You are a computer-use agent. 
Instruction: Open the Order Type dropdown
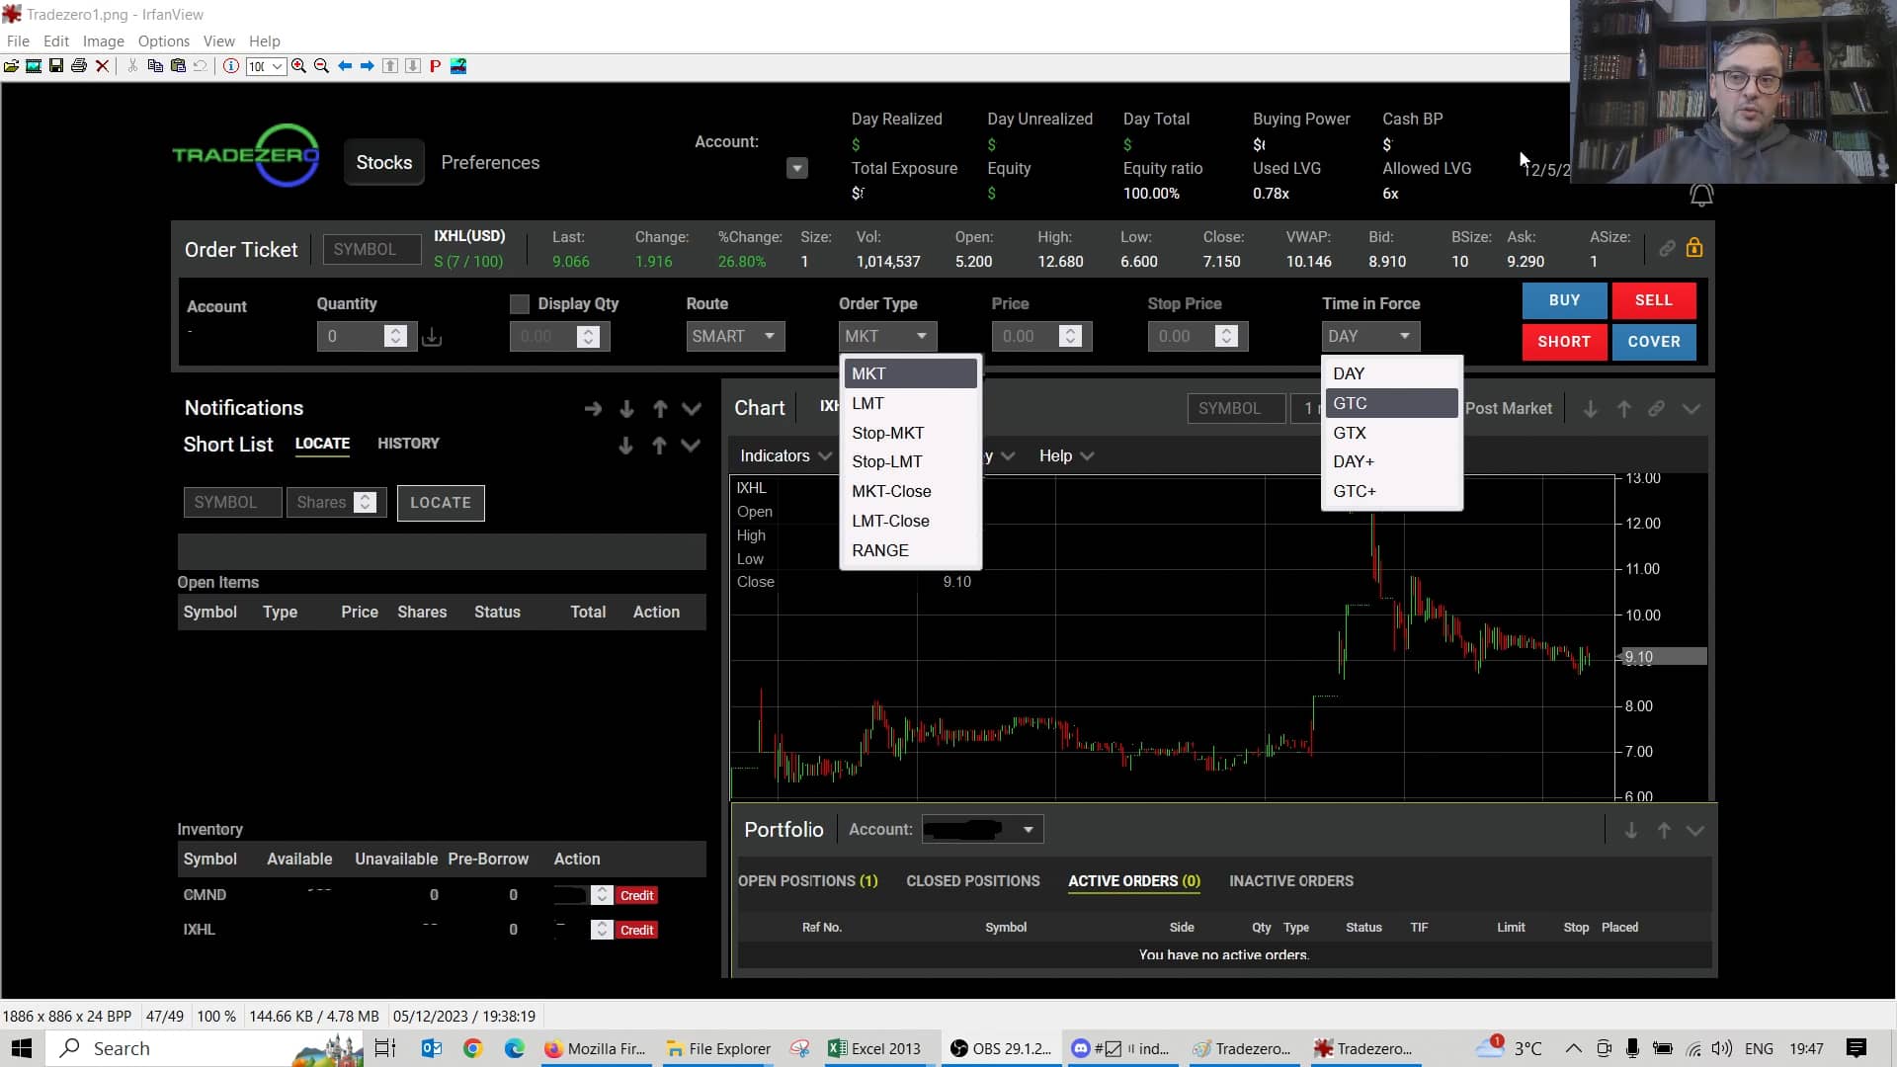click(921, 336)
